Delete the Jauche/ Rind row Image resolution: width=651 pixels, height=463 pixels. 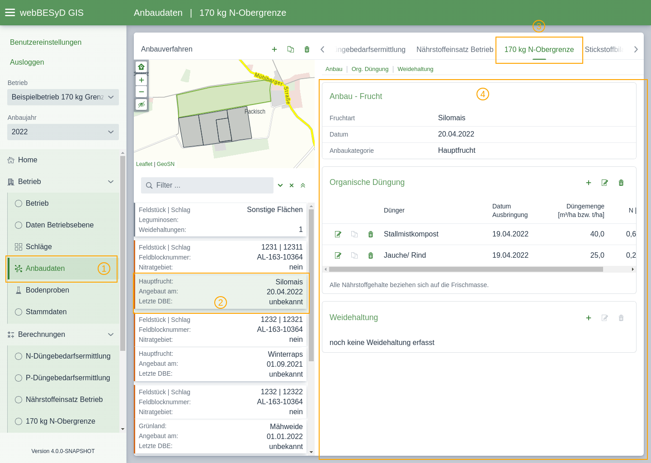[x=371, y=255]
